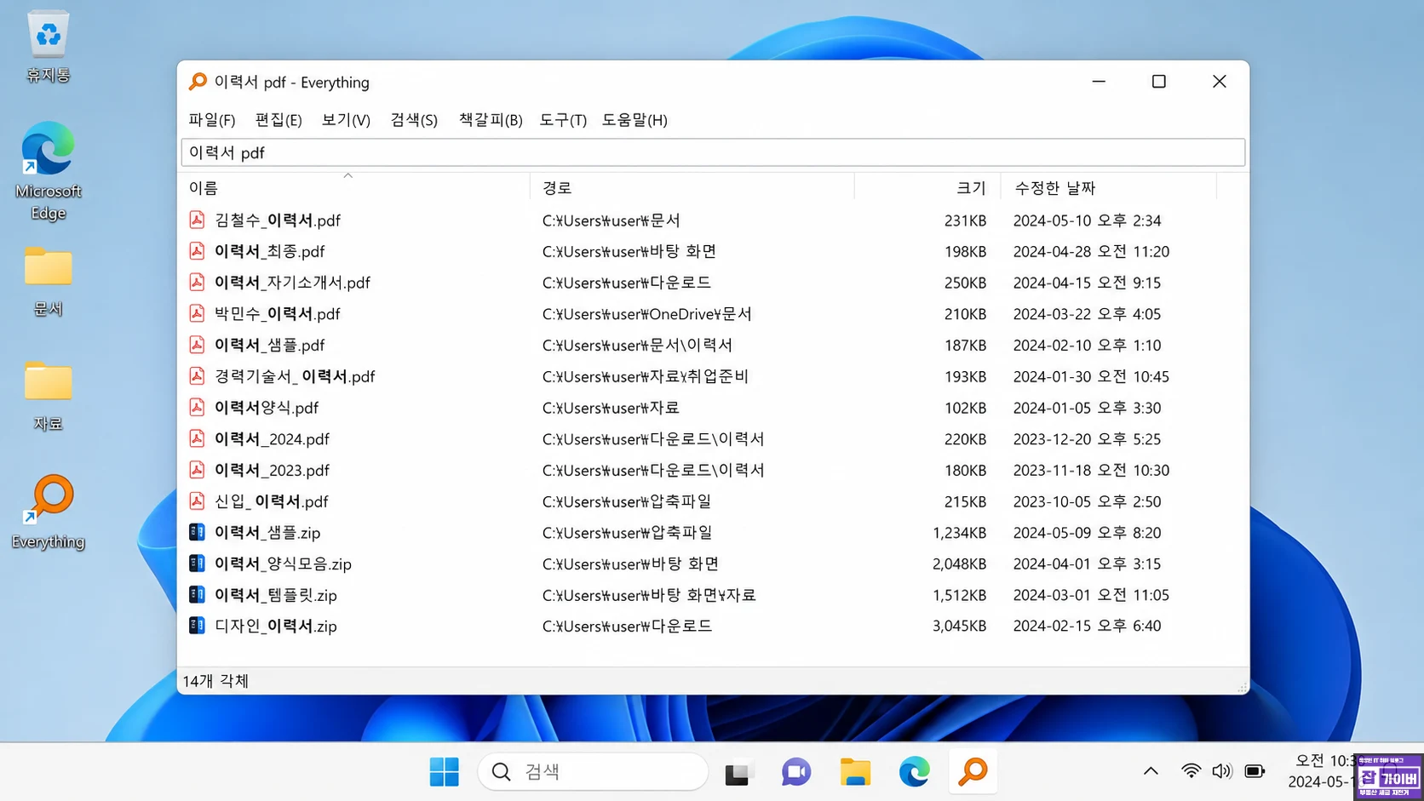Click zip icon of 이력서_양식모음.zip
Screen dimensions: 1424x801
[197, 564]
